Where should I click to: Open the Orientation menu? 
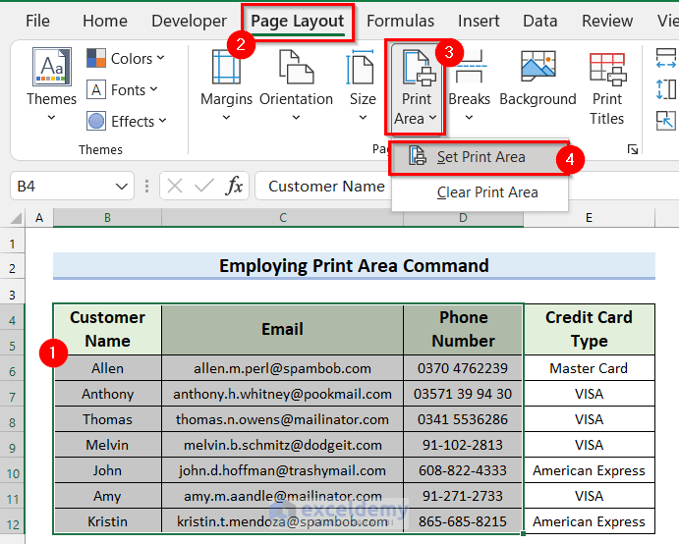pyautogui.click(x=296, y=84)
